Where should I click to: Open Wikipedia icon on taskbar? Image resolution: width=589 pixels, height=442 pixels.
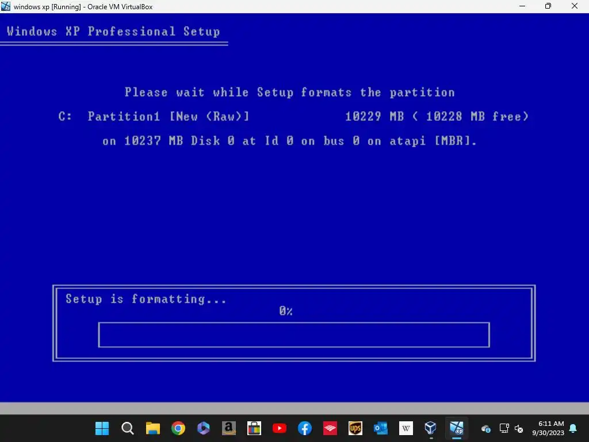pos(406,428)
